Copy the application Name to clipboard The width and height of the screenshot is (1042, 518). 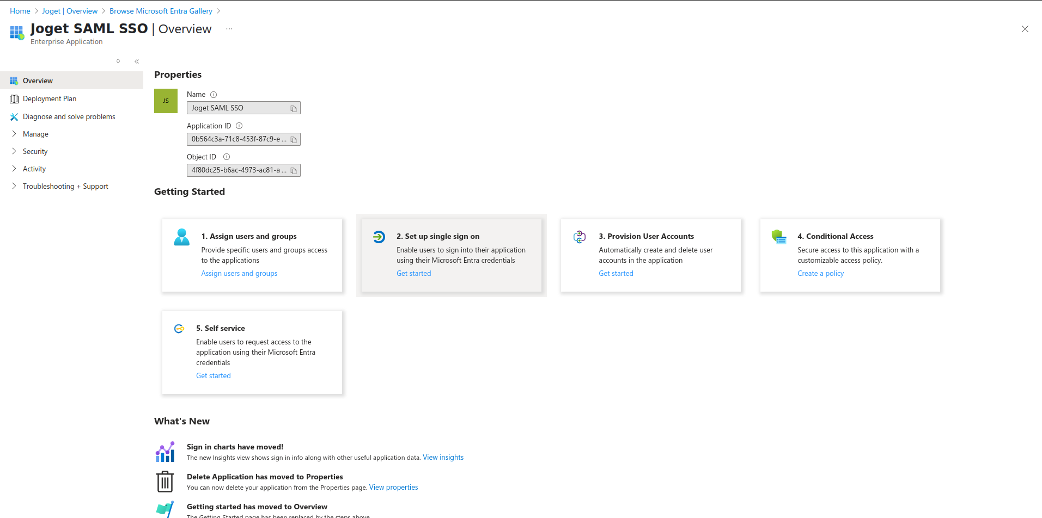coord(294,108)
